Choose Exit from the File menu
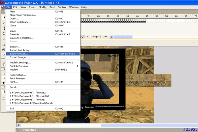Screen dimensions: 198x132 pyautogui.click(x=43, y=109)
